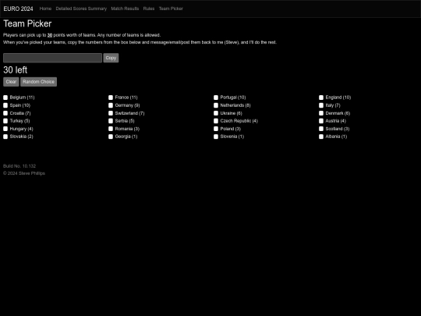Viewport: 421px width, 316px height.
Task: Tick the Spain (10) checkbox
Action: 5,105
